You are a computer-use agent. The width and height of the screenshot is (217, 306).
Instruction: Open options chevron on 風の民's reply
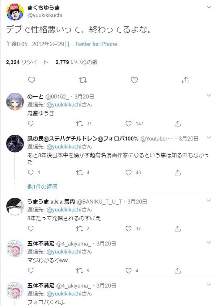pyautogui.click(x=209, y=138)
